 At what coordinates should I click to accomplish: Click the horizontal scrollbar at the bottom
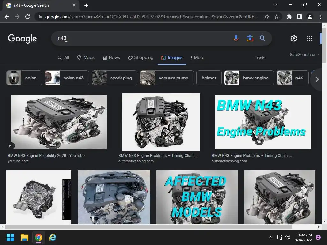coord(148,227)
